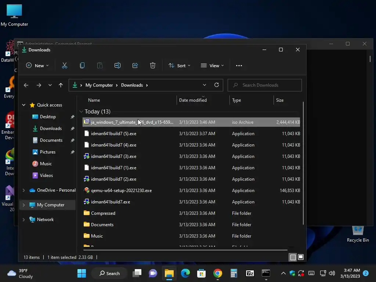Select idman641build7 (3).exe file
Image resolution: width=376 pixels, height=282 pixels.
click(x=191, y=156)
